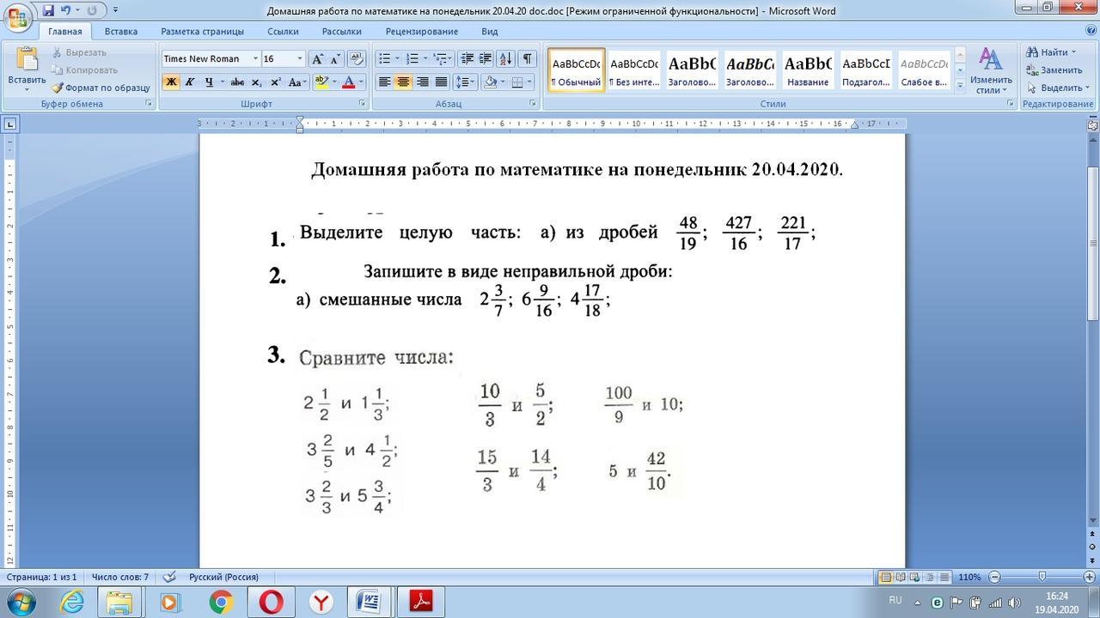Click Replace (Заменить) button

tap(1054, 70)
